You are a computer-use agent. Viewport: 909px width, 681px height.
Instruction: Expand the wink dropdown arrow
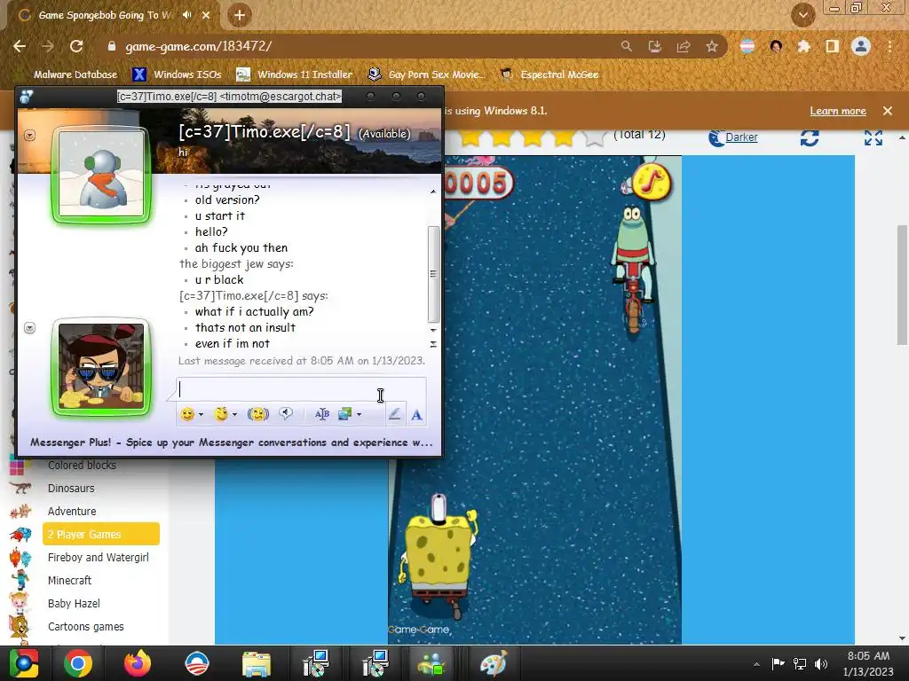pos(234,415)
